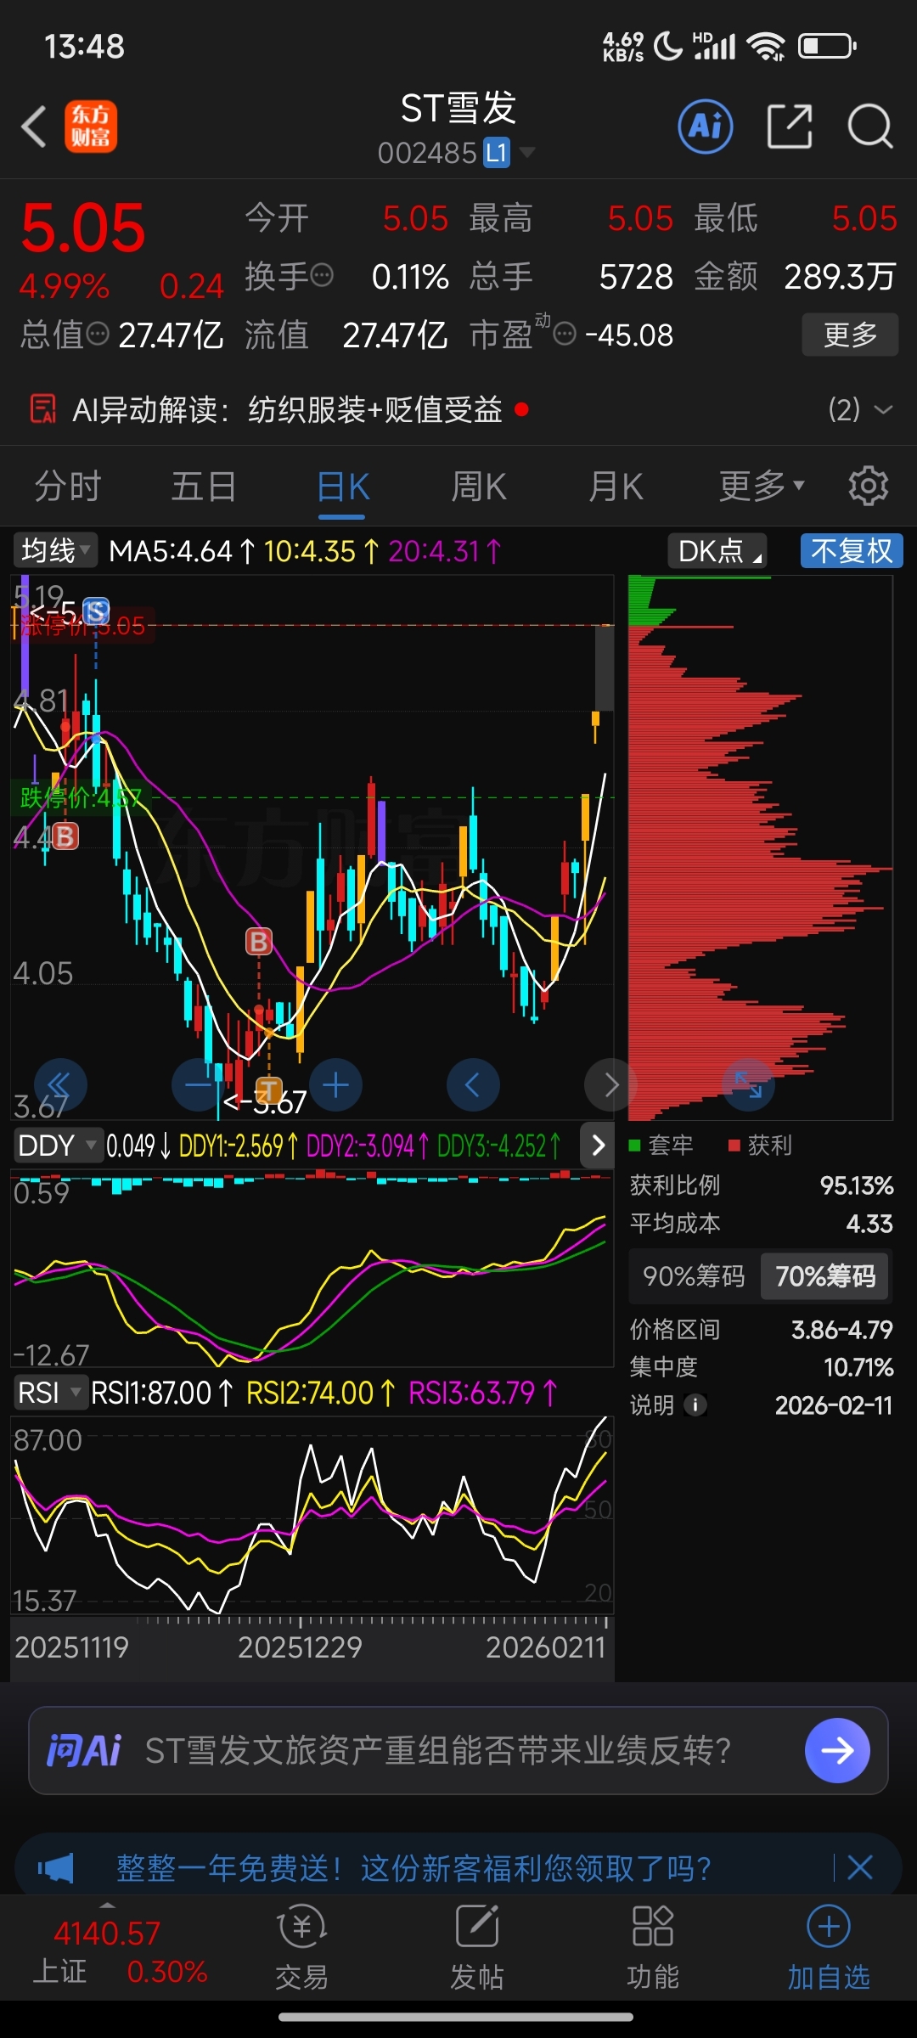
Task: Tap the back arrow icon
Action: tap(34, 127)
